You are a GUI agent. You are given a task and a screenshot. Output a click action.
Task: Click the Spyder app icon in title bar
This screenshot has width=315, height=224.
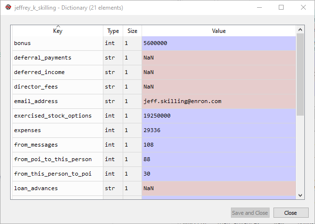(x=8, y=8)
